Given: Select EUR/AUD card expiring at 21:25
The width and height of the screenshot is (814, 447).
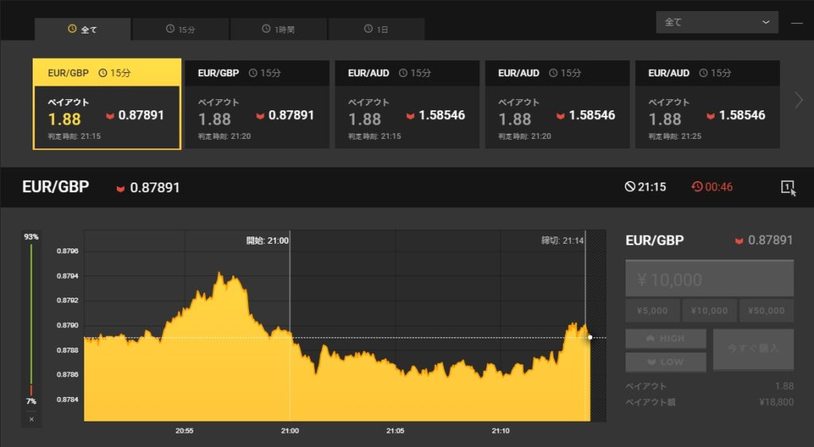Looking at the screenshot, I should (707, 104).
